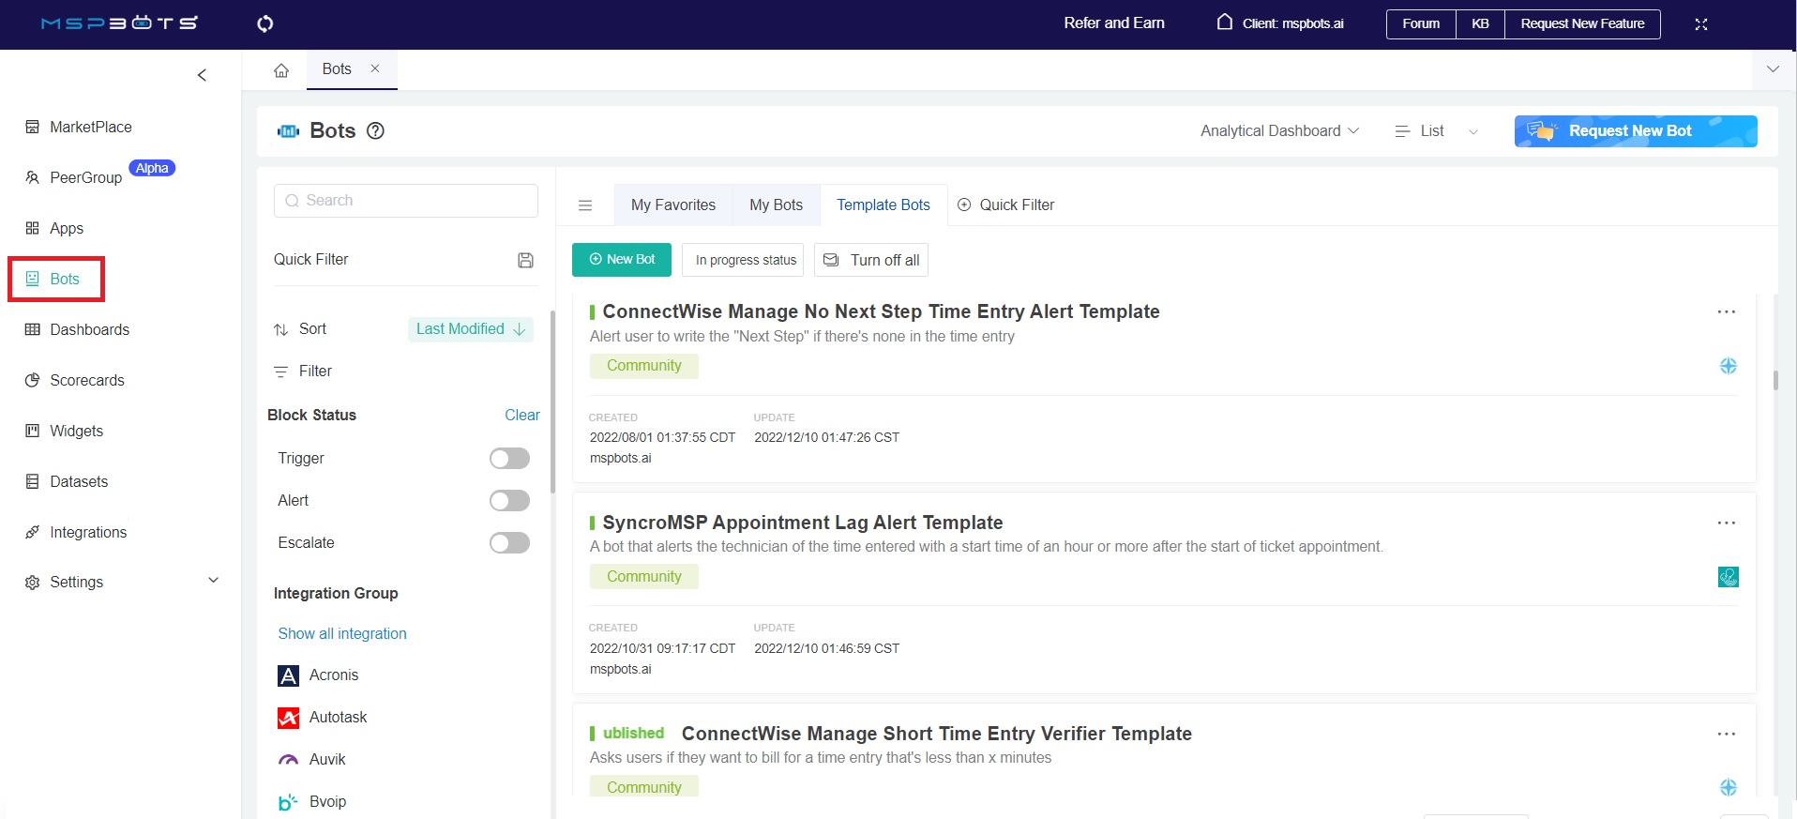Image resolution: width=1797 pixels, height=819 pixels.
Task: Click the Show all integration link
Action: (x=342, y=634)
